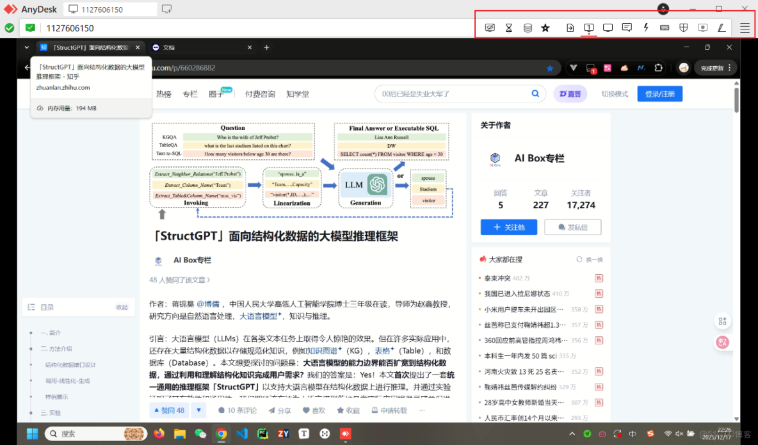Expand the dropdown arrow next to 赞同 48
Screen dimensions: 758x445
(198, 409)
